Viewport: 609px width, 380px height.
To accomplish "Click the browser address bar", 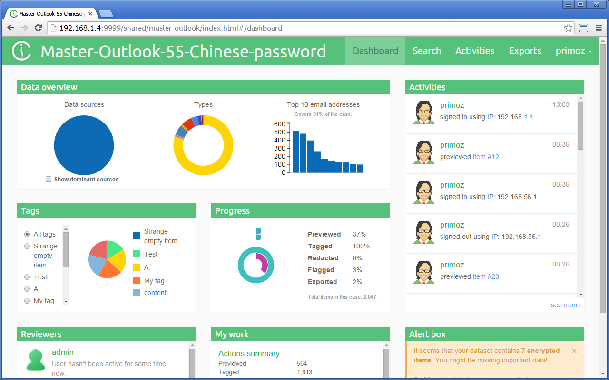I will point(304,28).
